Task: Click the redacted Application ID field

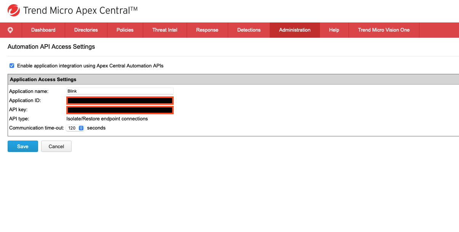Action: click(x=120, y=101)
